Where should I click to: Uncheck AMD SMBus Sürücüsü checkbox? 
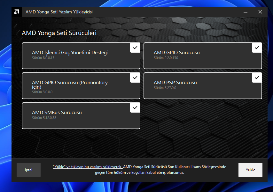pyautogui.click(x=135, y=108)
